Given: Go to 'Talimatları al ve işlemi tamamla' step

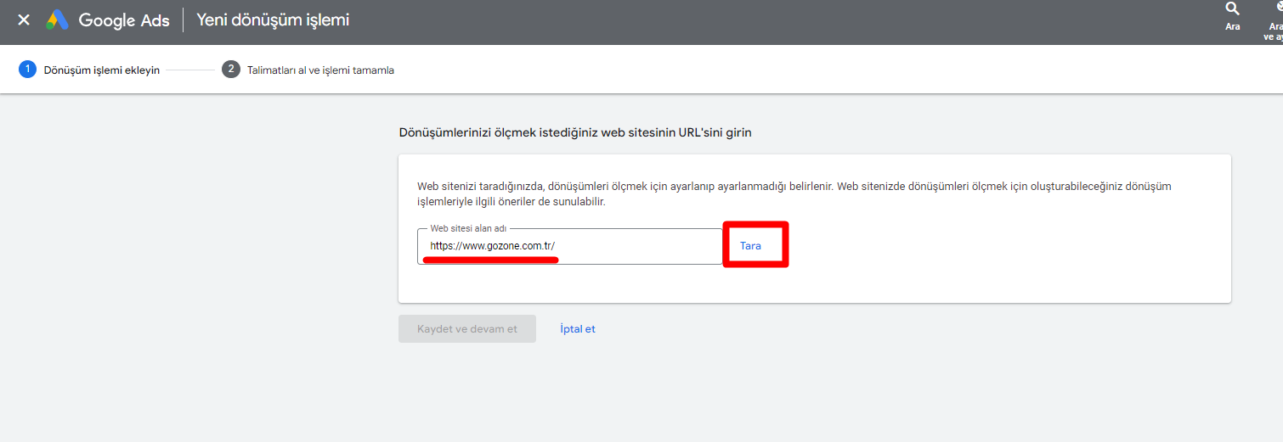Looking at the screenshot, I should [x=320, y=70].
